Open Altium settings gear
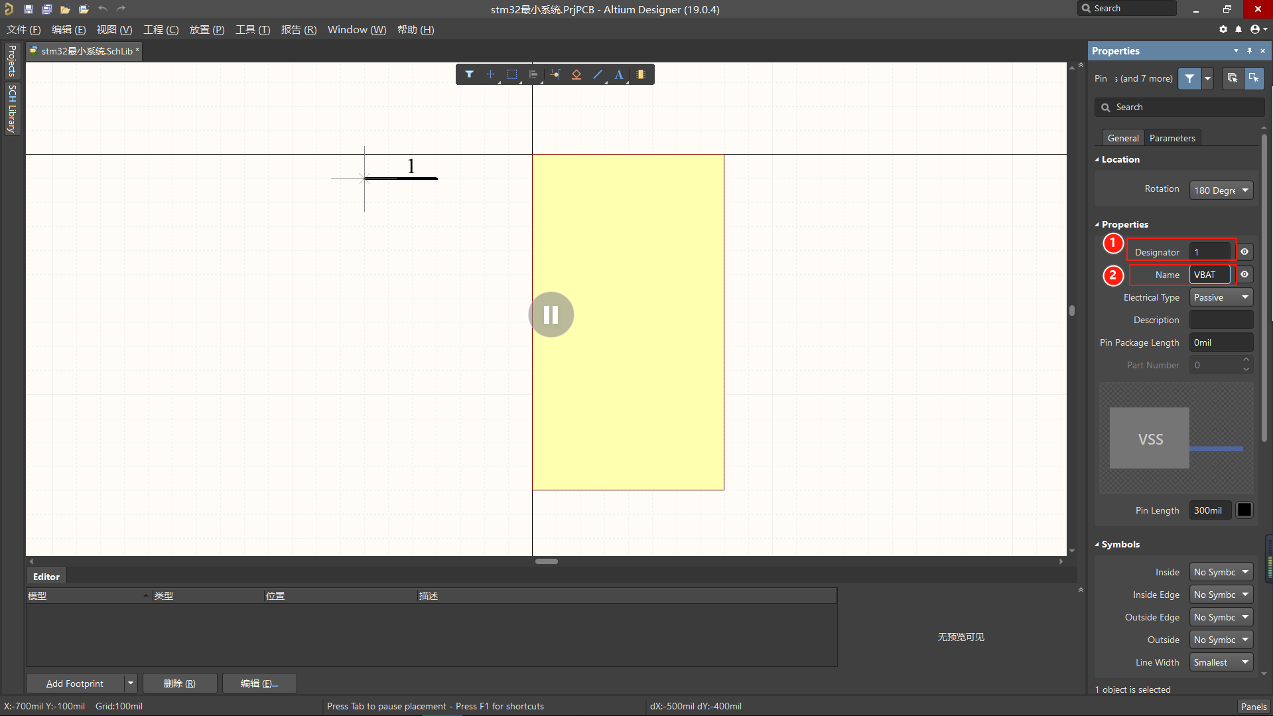This screenshot has width=1273, height=716. (1223, 29)
